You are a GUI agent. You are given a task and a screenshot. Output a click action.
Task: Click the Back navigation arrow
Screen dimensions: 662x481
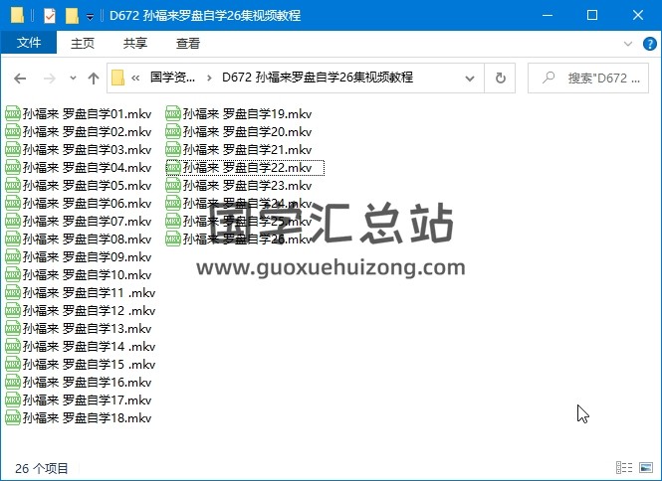tap(20, 78)
